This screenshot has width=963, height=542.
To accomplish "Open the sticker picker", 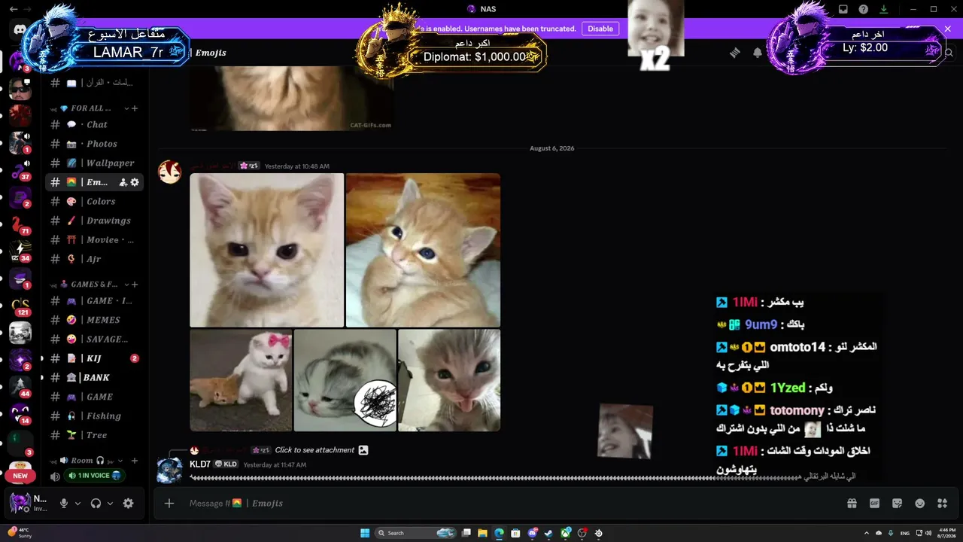I will pyautogui.click(x=897, y=504).
